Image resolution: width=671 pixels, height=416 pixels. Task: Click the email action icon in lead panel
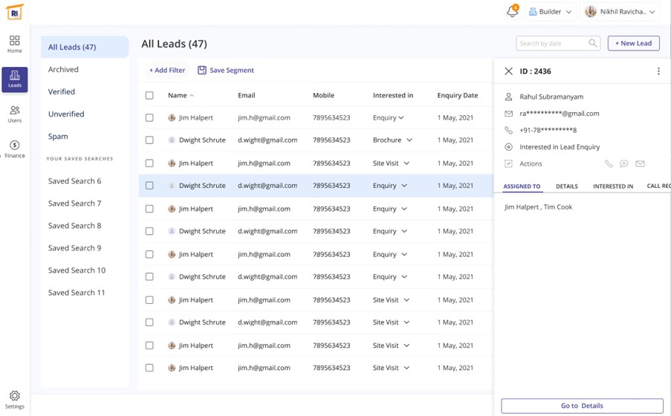pyautogui.click(x=640, y=164)
